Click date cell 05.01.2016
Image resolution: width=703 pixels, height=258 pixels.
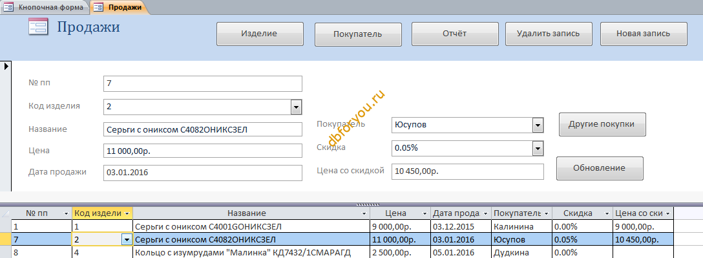[461, 253]
